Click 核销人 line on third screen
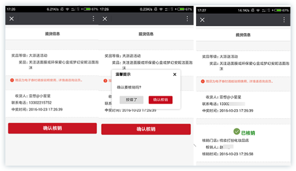This screenshot has width=296, height=171. [220, 147]
